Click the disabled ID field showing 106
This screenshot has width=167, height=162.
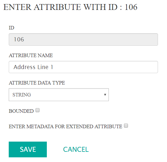pos(83,39)
